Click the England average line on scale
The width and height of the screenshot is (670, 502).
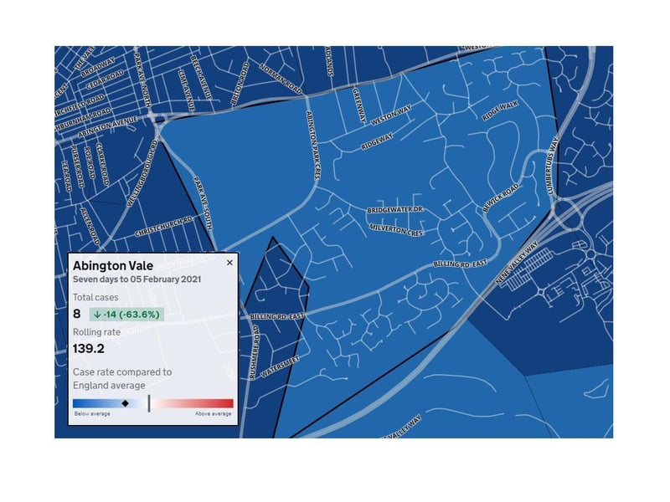[x=149, y=403]
